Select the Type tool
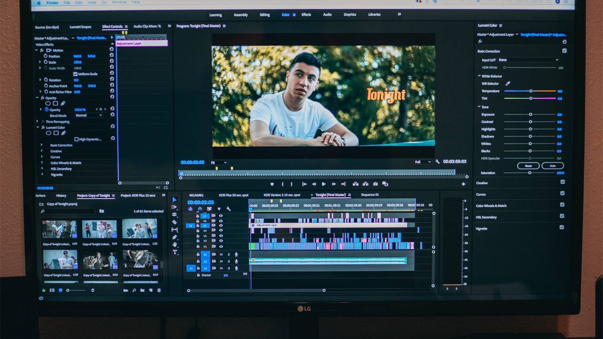603x339 pixels. pyautogui.click(x=175, y=252)
